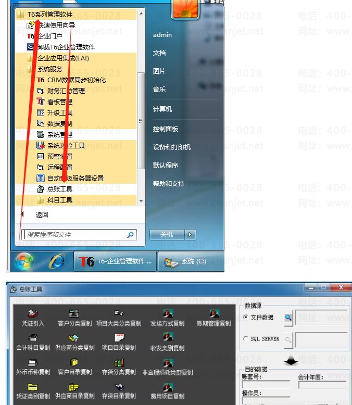
Task: Open 存货目录复制 icon
Action: [x=119, y=391]
